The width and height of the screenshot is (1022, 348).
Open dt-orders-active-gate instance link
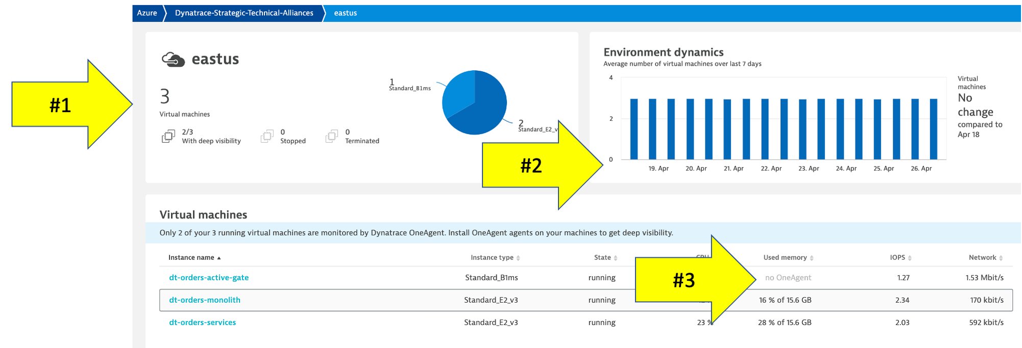209,278
